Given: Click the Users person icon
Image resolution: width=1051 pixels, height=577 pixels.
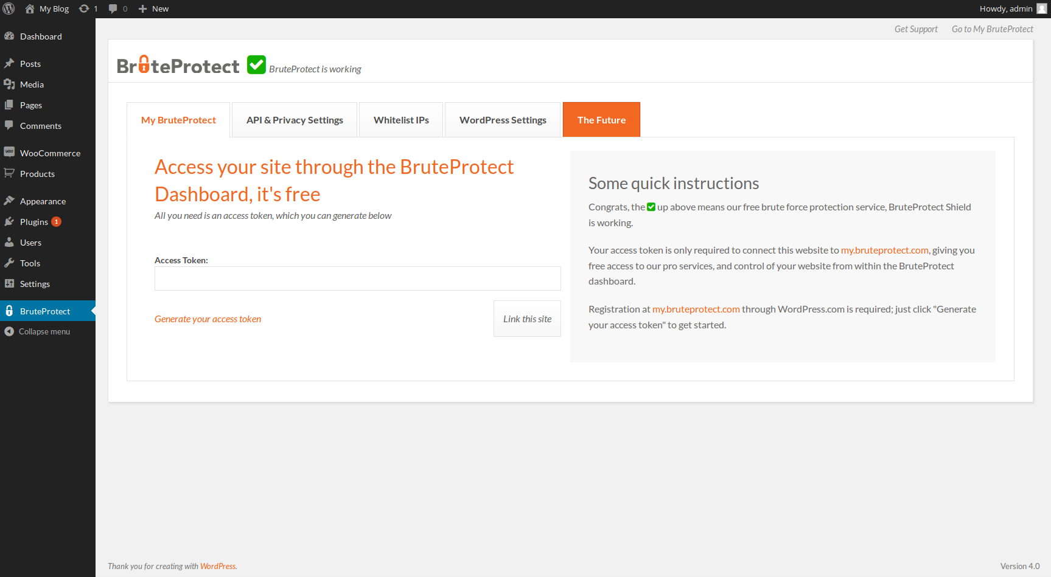Looking at the screenshot, I should (9, 242).
